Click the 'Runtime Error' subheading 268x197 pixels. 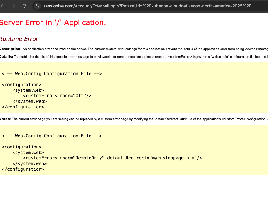19,39
